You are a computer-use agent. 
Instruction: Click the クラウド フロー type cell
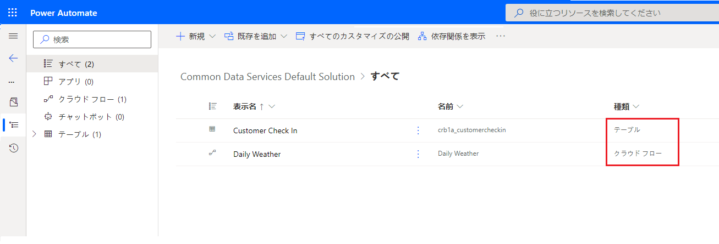click(638, 154)
